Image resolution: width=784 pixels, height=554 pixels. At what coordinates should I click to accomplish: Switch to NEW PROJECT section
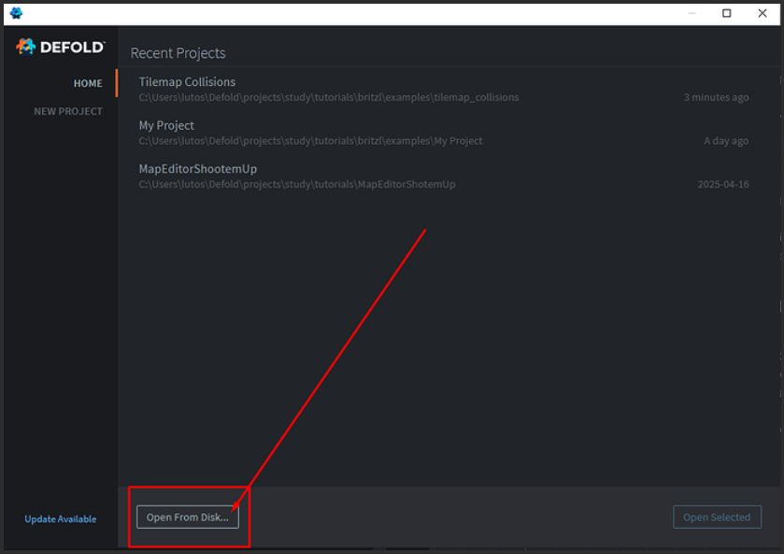68,111
